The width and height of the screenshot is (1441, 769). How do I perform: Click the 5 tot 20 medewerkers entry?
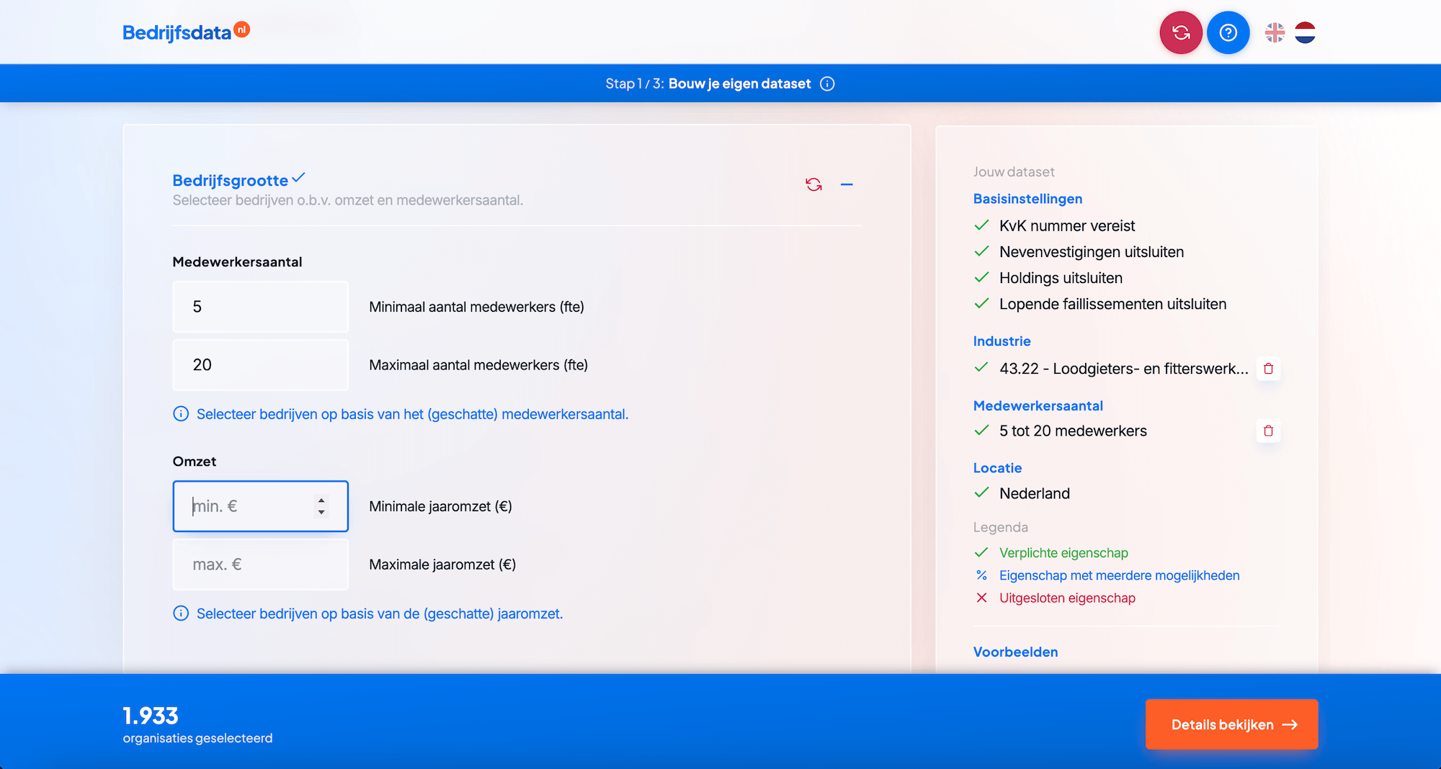(x=1073, y=431)
